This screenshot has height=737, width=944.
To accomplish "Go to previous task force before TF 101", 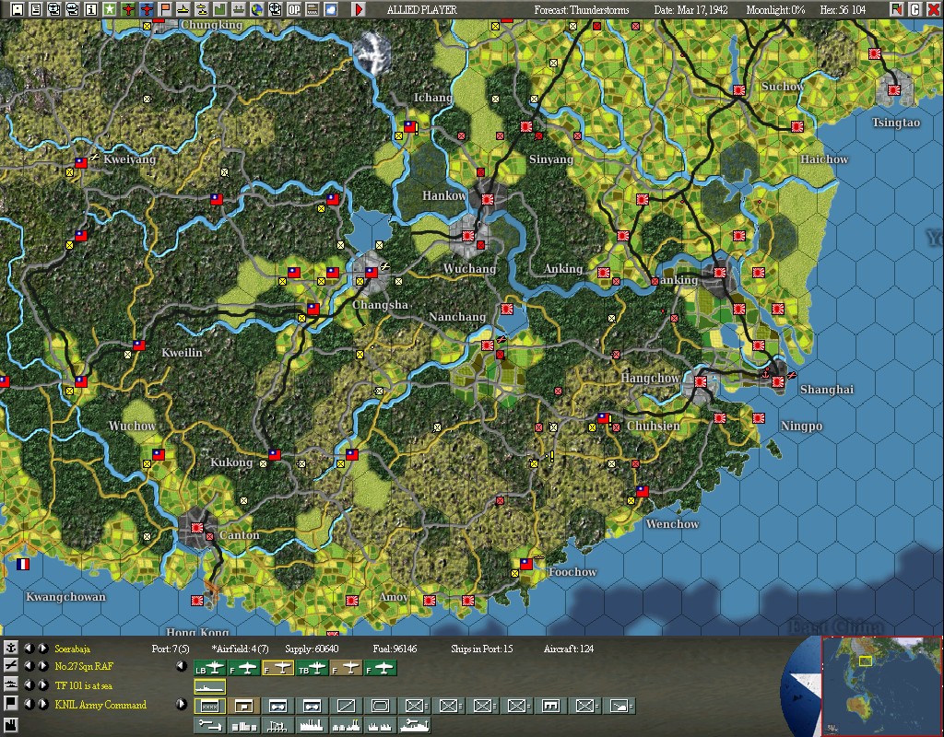I will coord(29,684).
